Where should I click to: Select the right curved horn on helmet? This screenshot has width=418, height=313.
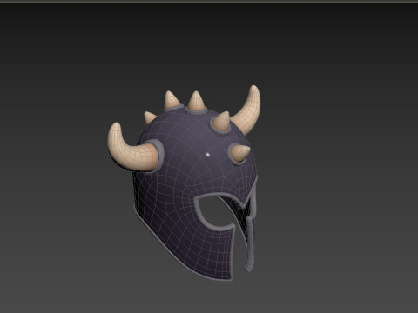tap(248, 111)
